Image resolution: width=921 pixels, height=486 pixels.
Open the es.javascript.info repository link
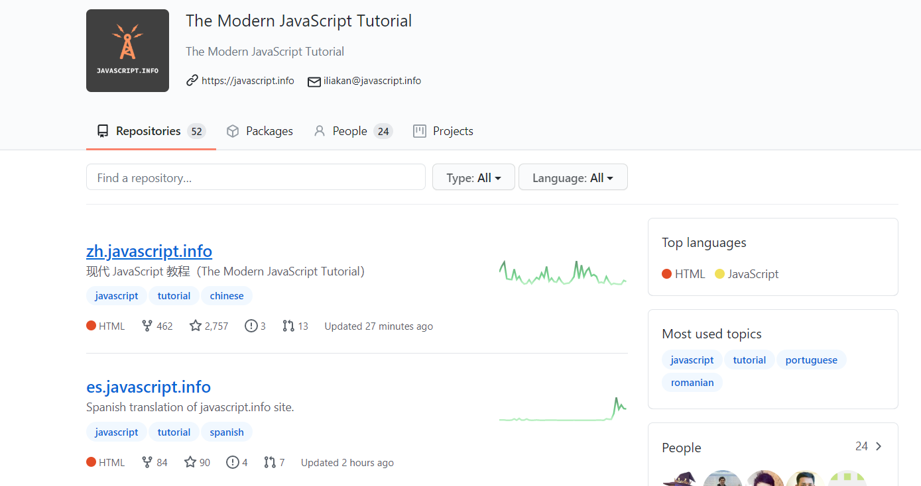[x=149, y=387]
